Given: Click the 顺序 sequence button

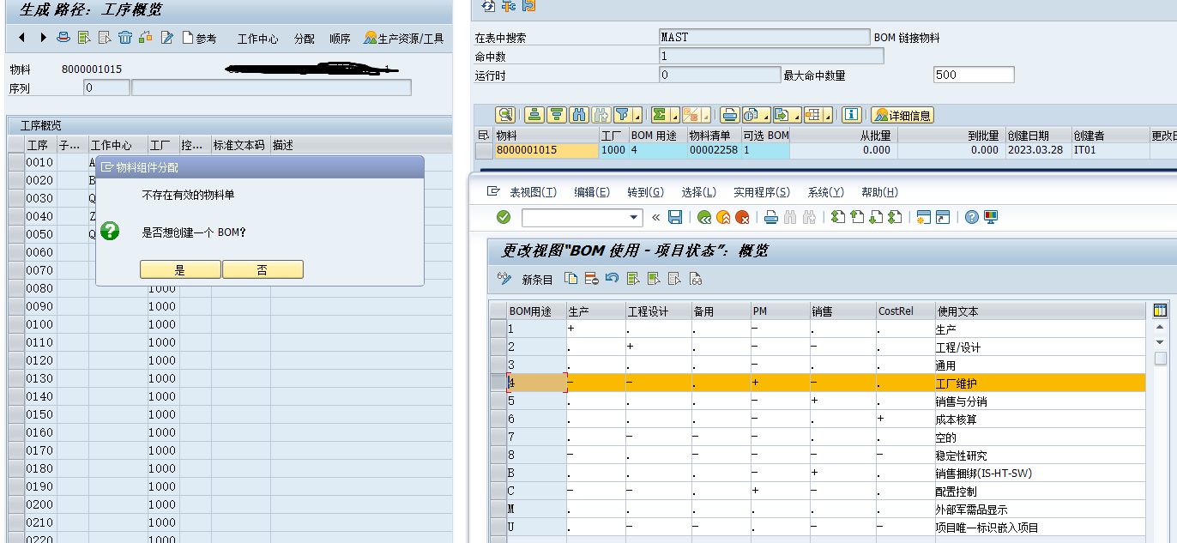Looking at the screenshot, I should pos(340,39).
